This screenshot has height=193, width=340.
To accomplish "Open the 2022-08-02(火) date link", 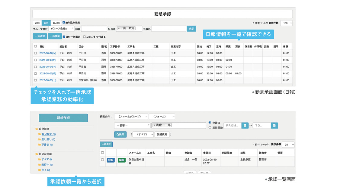I will 48,53.
